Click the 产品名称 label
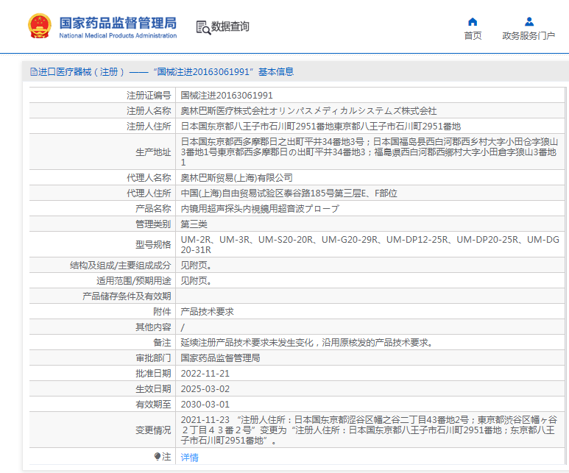Image resolution: width=569 pixels, height=473 pixels. [153, 209]
